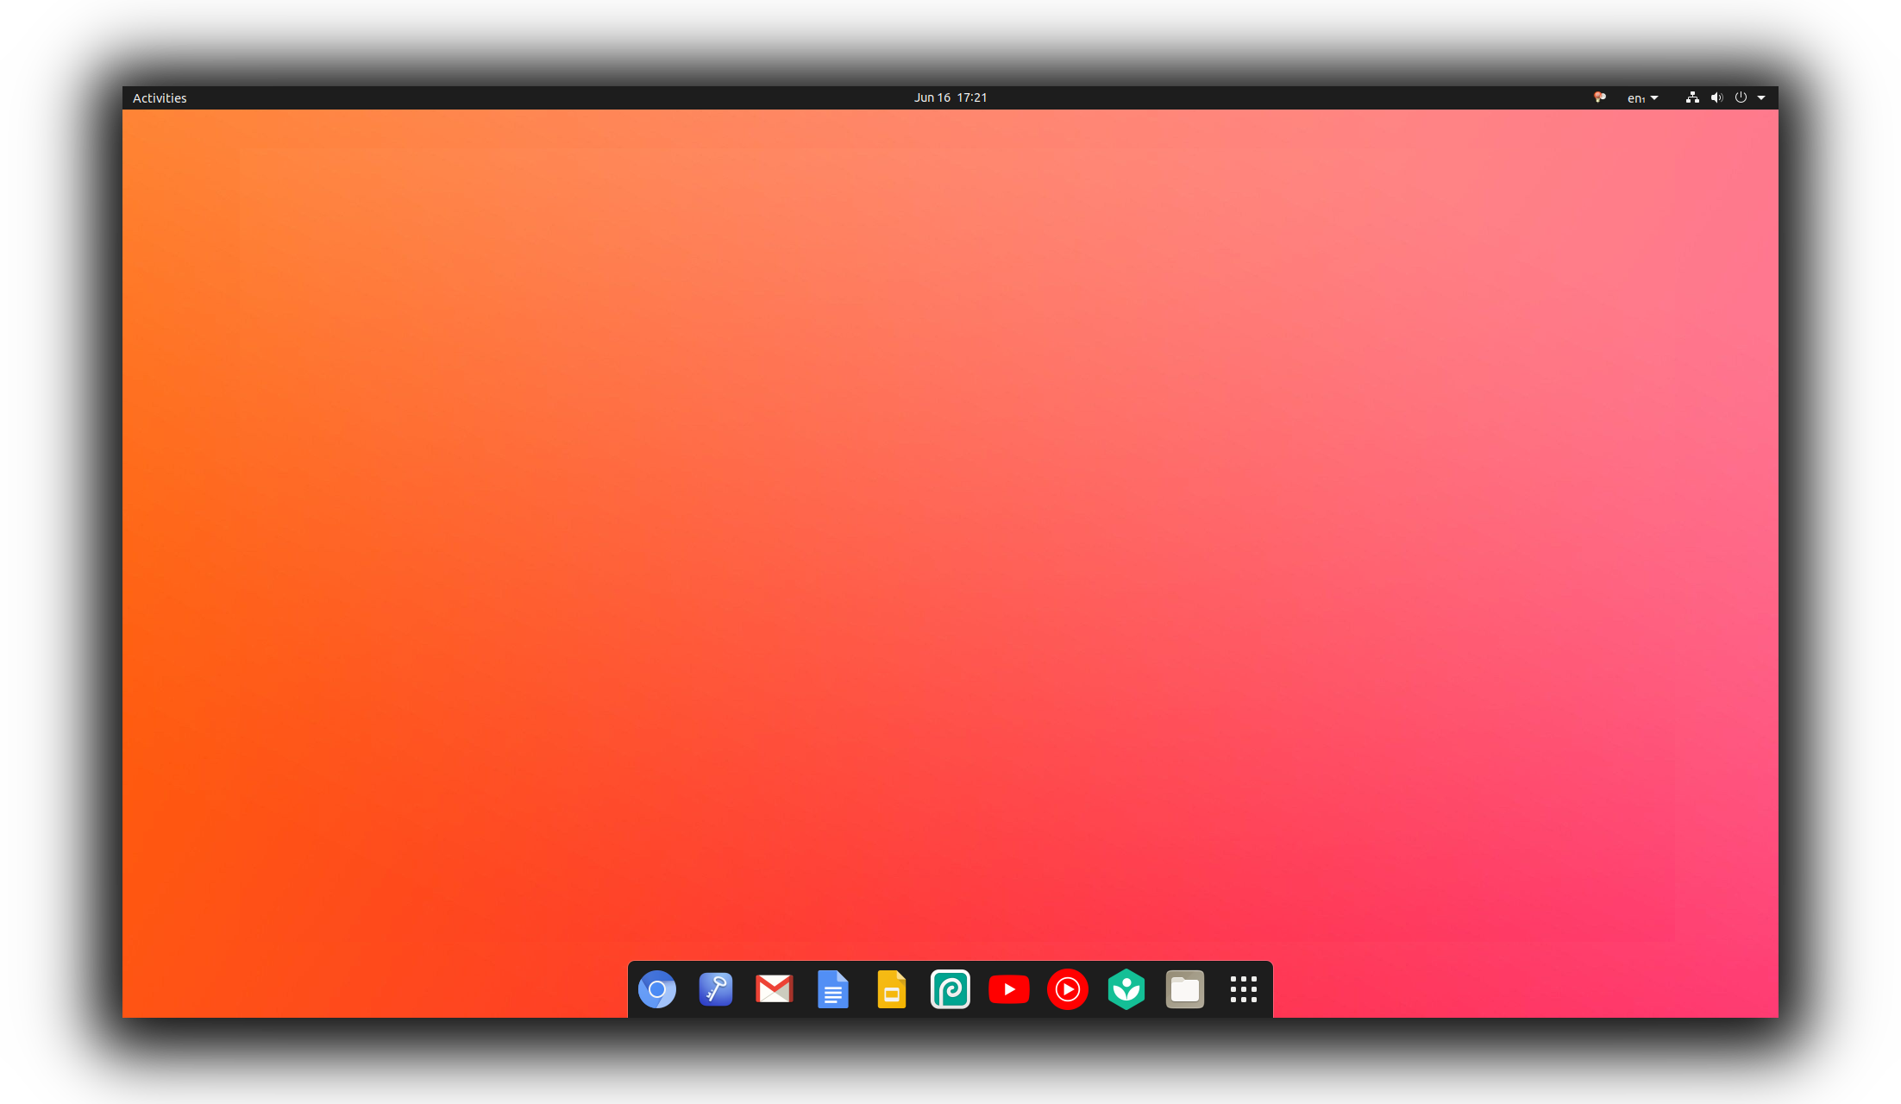Screen dimensions: 1901x1104
Task: Click the Activities button
Action: [x=160, y=97]
